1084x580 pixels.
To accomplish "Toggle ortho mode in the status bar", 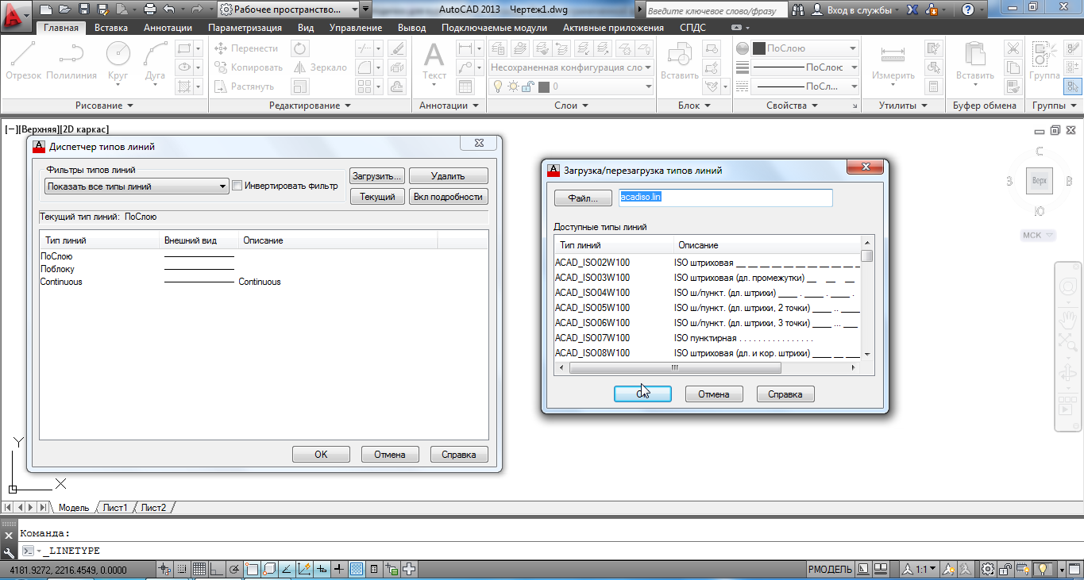I will pyautogui.click(x=216, y=569).
